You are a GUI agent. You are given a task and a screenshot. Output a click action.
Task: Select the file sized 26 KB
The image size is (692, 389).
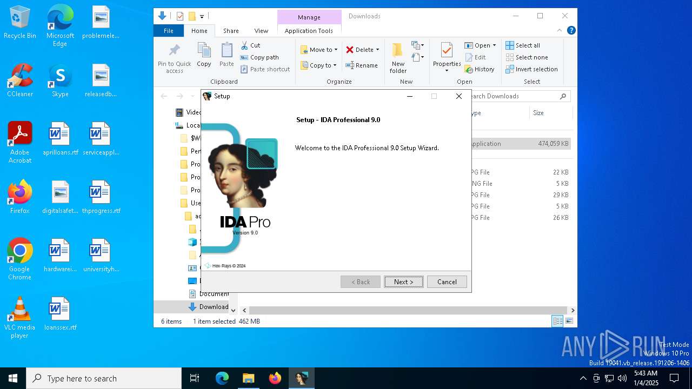click(520, 218)
